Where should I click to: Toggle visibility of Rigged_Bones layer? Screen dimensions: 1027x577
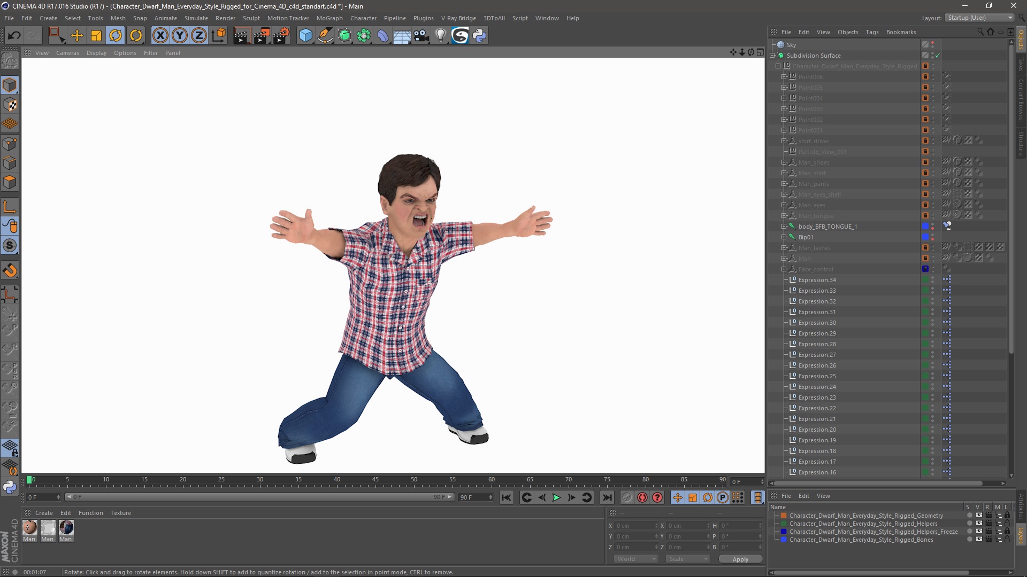979,540
